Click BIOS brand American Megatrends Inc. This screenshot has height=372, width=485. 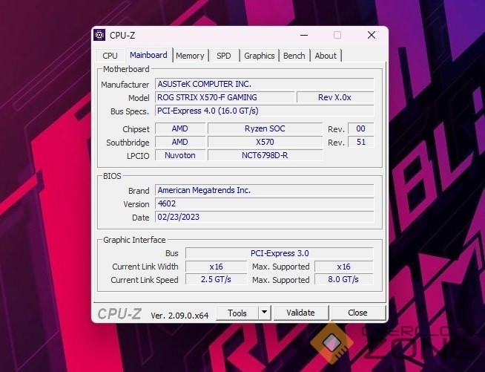pyautogui.click(x=265, y=190)
